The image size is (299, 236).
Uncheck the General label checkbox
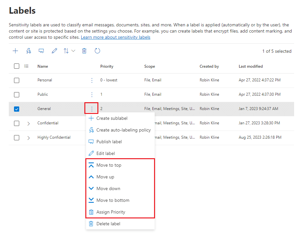17,109
